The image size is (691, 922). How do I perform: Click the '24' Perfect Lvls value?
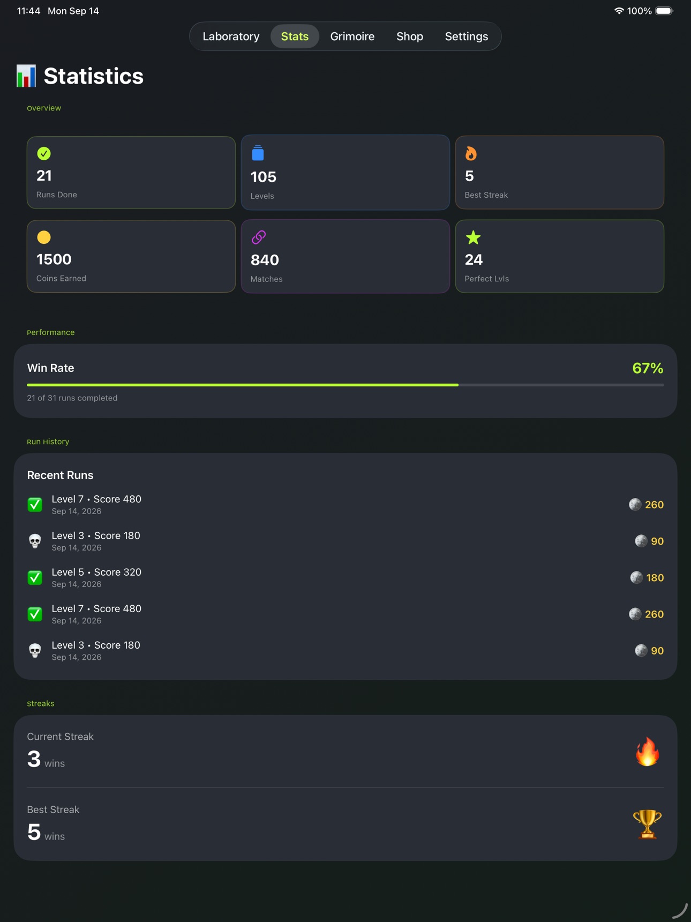[x=474, y=260]
